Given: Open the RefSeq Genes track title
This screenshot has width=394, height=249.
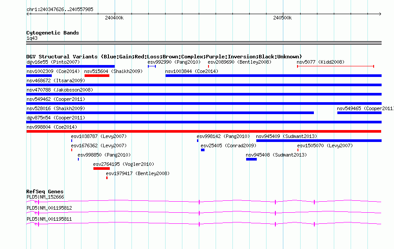Looking at the screenshot, I should [45, 192].
